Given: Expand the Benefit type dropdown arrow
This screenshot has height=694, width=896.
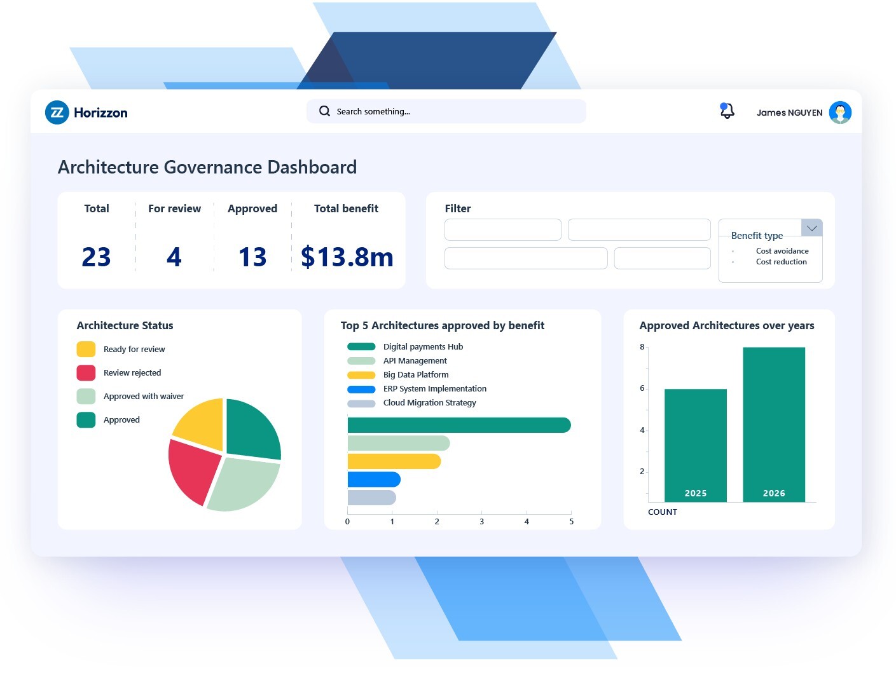Looking at the screenshot, I should pos(811,228).
